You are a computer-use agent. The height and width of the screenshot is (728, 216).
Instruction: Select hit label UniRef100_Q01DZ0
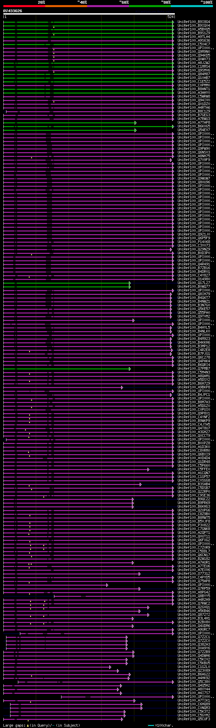pyautogui.click(x=194, y=104)
